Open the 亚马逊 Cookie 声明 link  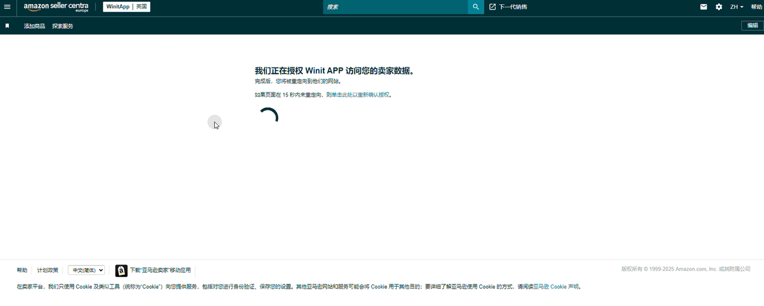click(556, 287)
